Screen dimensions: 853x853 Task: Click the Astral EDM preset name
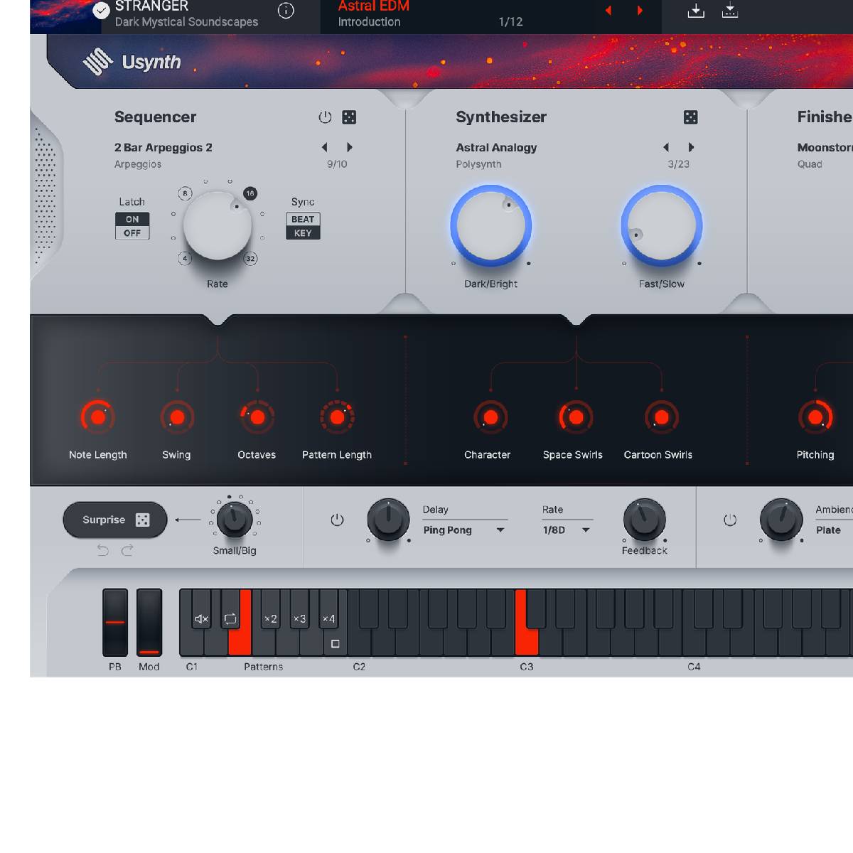(x=374, y=6)
